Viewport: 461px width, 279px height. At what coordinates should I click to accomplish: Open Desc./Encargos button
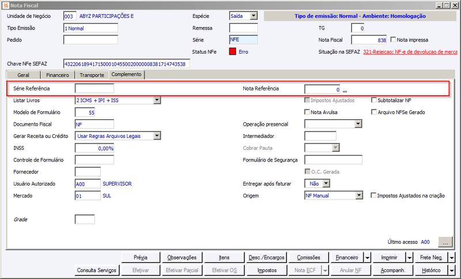266,258
